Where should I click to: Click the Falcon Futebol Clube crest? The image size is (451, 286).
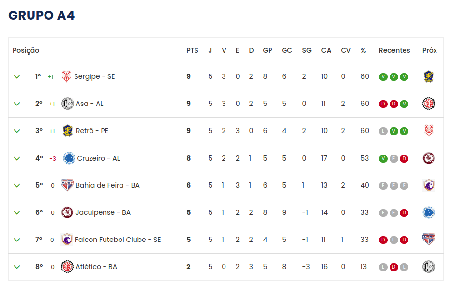click(x=67, y=240)
